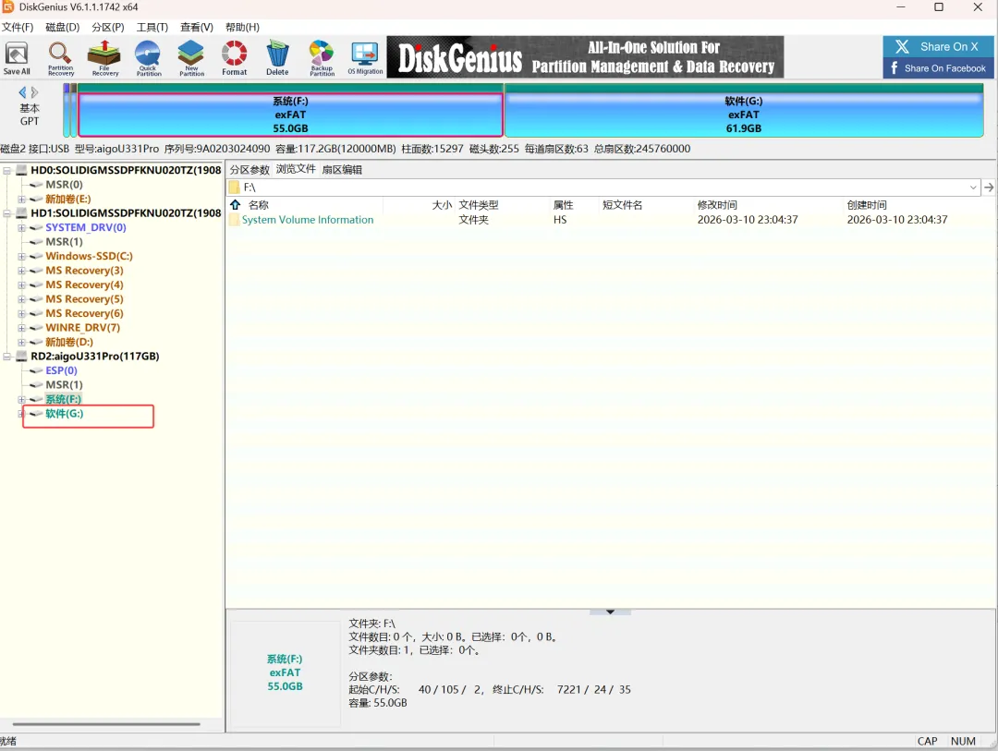Sort by 创建时间 column header
Screen dimensions: 998x751
pyautogui.click(x=867, y=205)
